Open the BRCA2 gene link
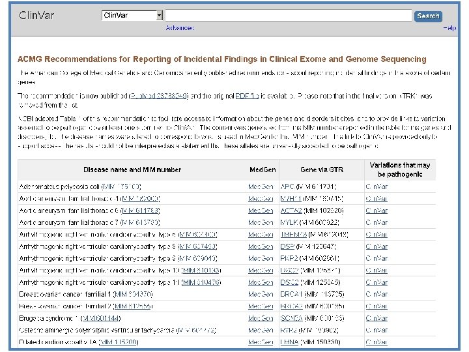Screen dimensions: 469x352 (x=291, y=306)
